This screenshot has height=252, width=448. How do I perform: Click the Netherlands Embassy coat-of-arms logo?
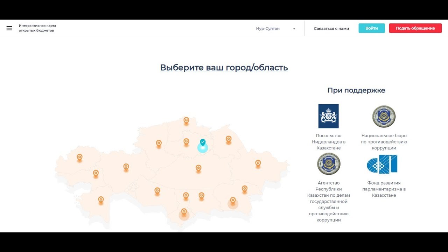328,116
